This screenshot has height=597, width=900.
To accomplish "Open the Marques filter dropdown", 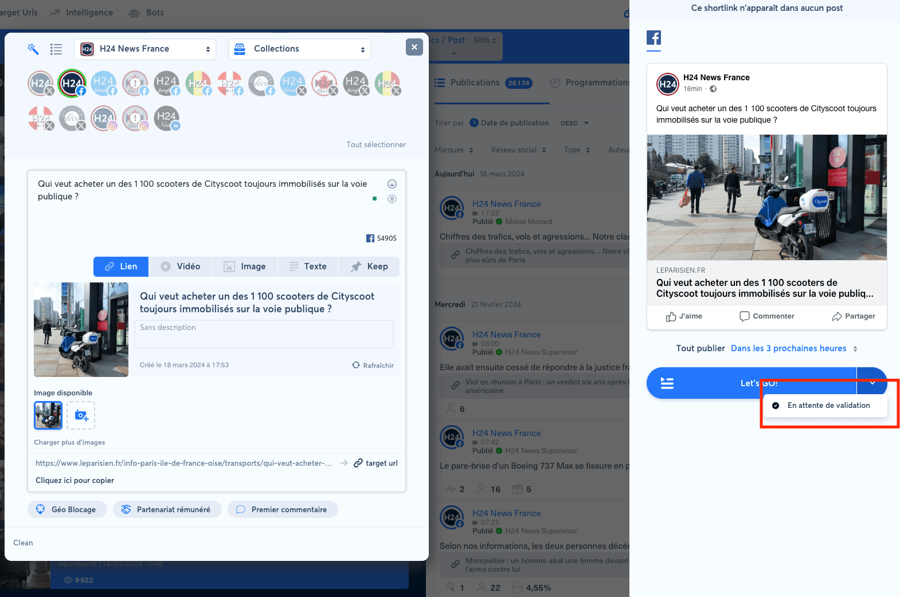I will click(454, 150).
